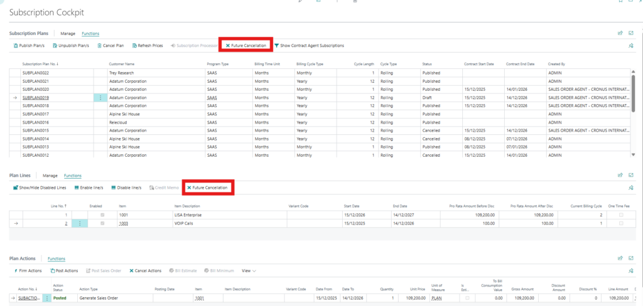Click Refresh Prices action
643x306 pixels.
pos(147,45)
